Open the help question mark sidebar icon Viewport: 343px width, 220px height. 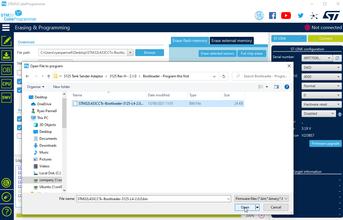pyautogui.click(x=6, y=211)
